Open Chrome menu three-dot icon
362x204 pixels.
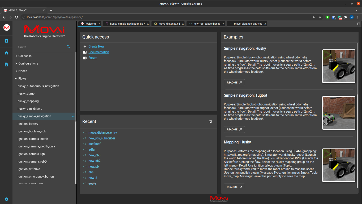[x=357, y=17]
